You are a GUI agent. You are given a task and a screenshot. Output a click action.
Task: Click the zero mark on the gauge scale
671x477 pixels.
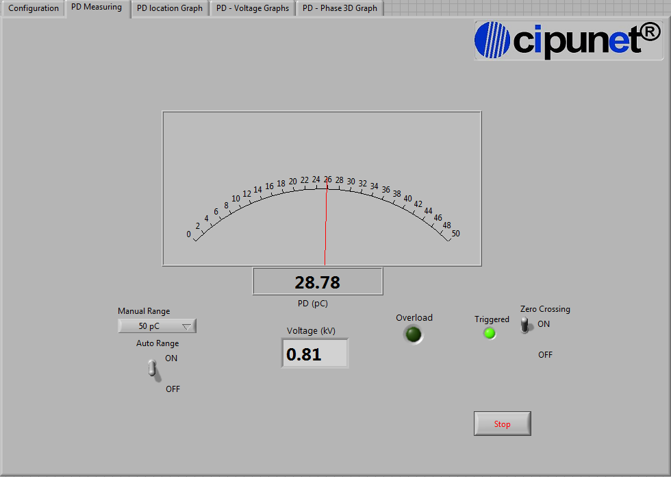tap(188, 234)
